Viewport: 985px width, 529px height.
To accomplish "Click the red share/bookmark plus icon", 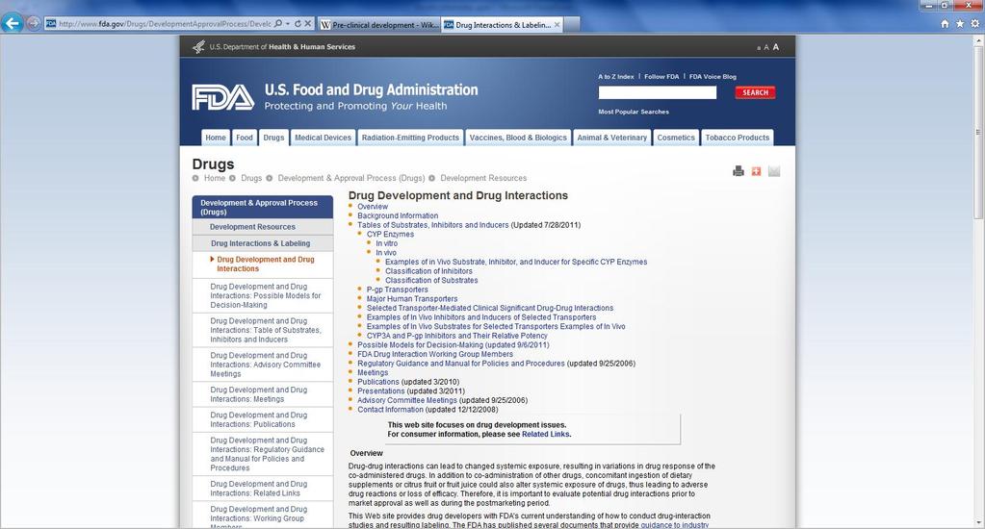I will [x=757, y=171].
